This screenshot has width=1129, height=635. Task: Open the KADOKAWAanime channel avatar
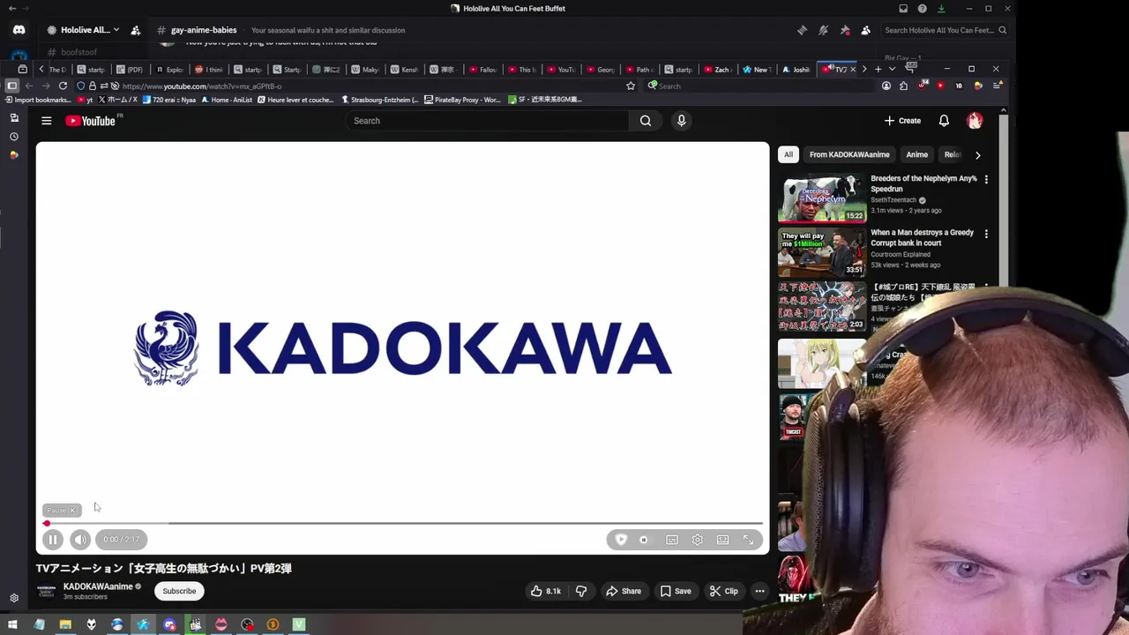47,591
